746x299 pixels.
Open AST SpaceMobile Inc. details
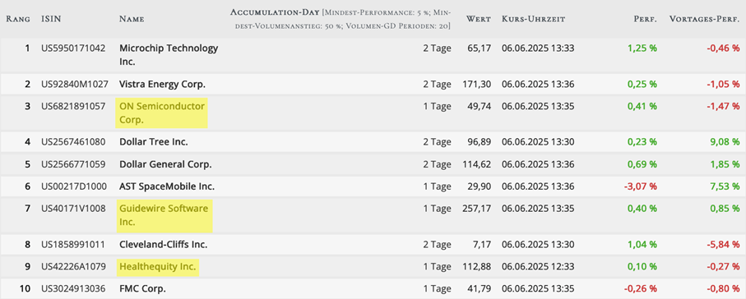click(167, 186)
